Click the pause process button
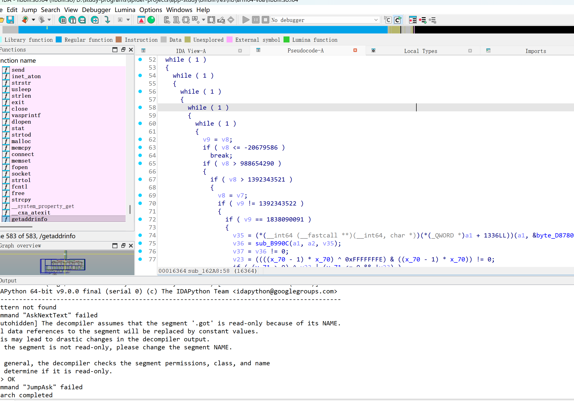The image size is (574, 401). coord(256,20)
